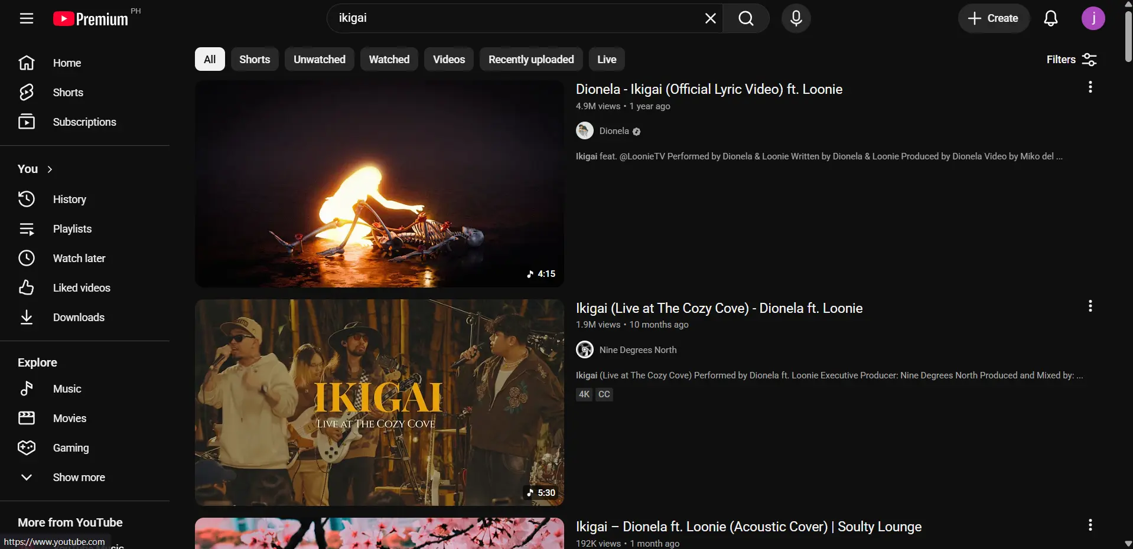Switch to the Shorts filter chip
Image resolution: width=1133 pixels, height=549 pixels.
click(255, 59)
